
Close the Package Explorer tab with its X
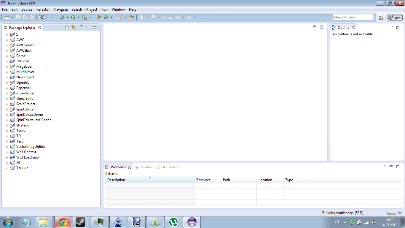pos(39,28)
